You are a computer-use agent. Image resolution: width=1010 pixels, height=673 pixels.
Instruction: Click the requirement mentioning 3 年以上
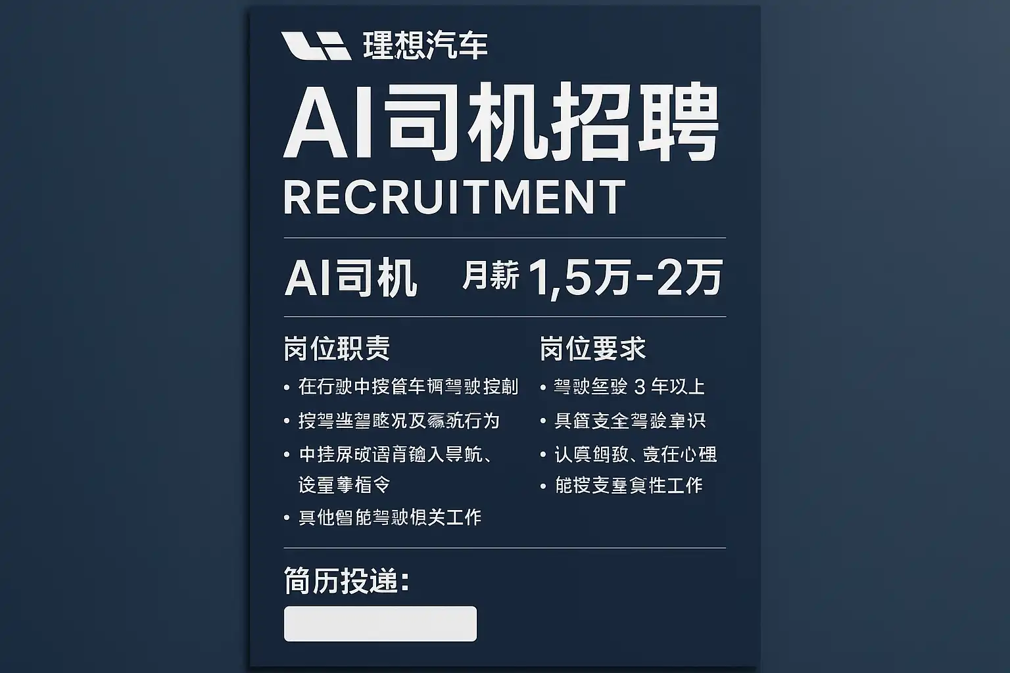[x=629, y=386]
